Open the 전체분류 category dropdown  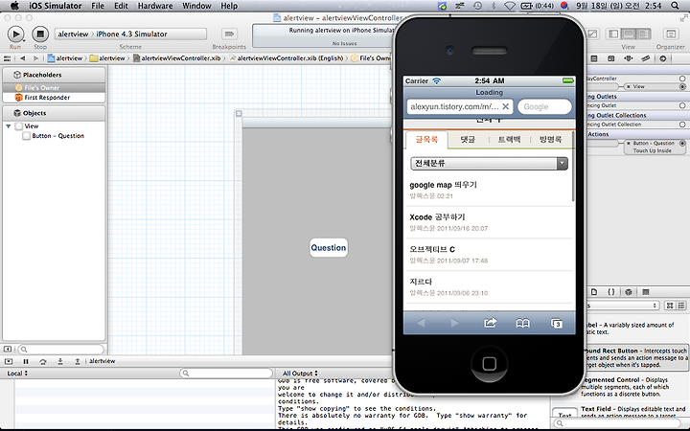coord(489,163)
